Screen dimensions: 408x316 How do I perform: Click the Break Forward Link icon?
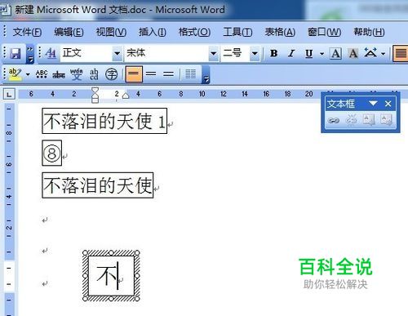pos(351,119)
